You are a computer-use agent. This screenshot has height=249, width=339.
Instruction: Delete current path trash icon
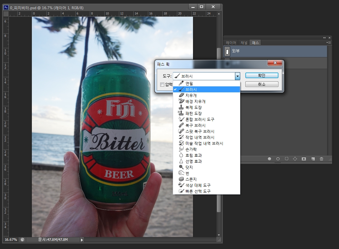(x=321, y=159)
